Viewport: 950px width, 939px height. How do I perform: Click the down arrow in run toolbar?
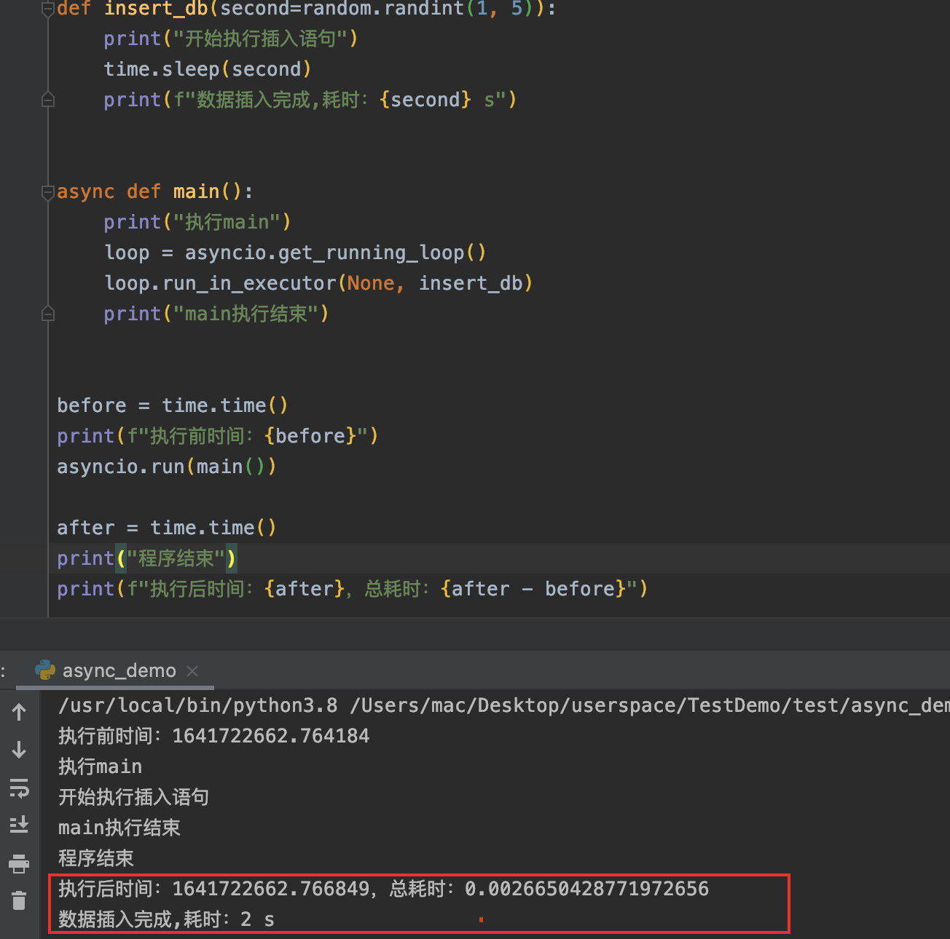point(19,750)
